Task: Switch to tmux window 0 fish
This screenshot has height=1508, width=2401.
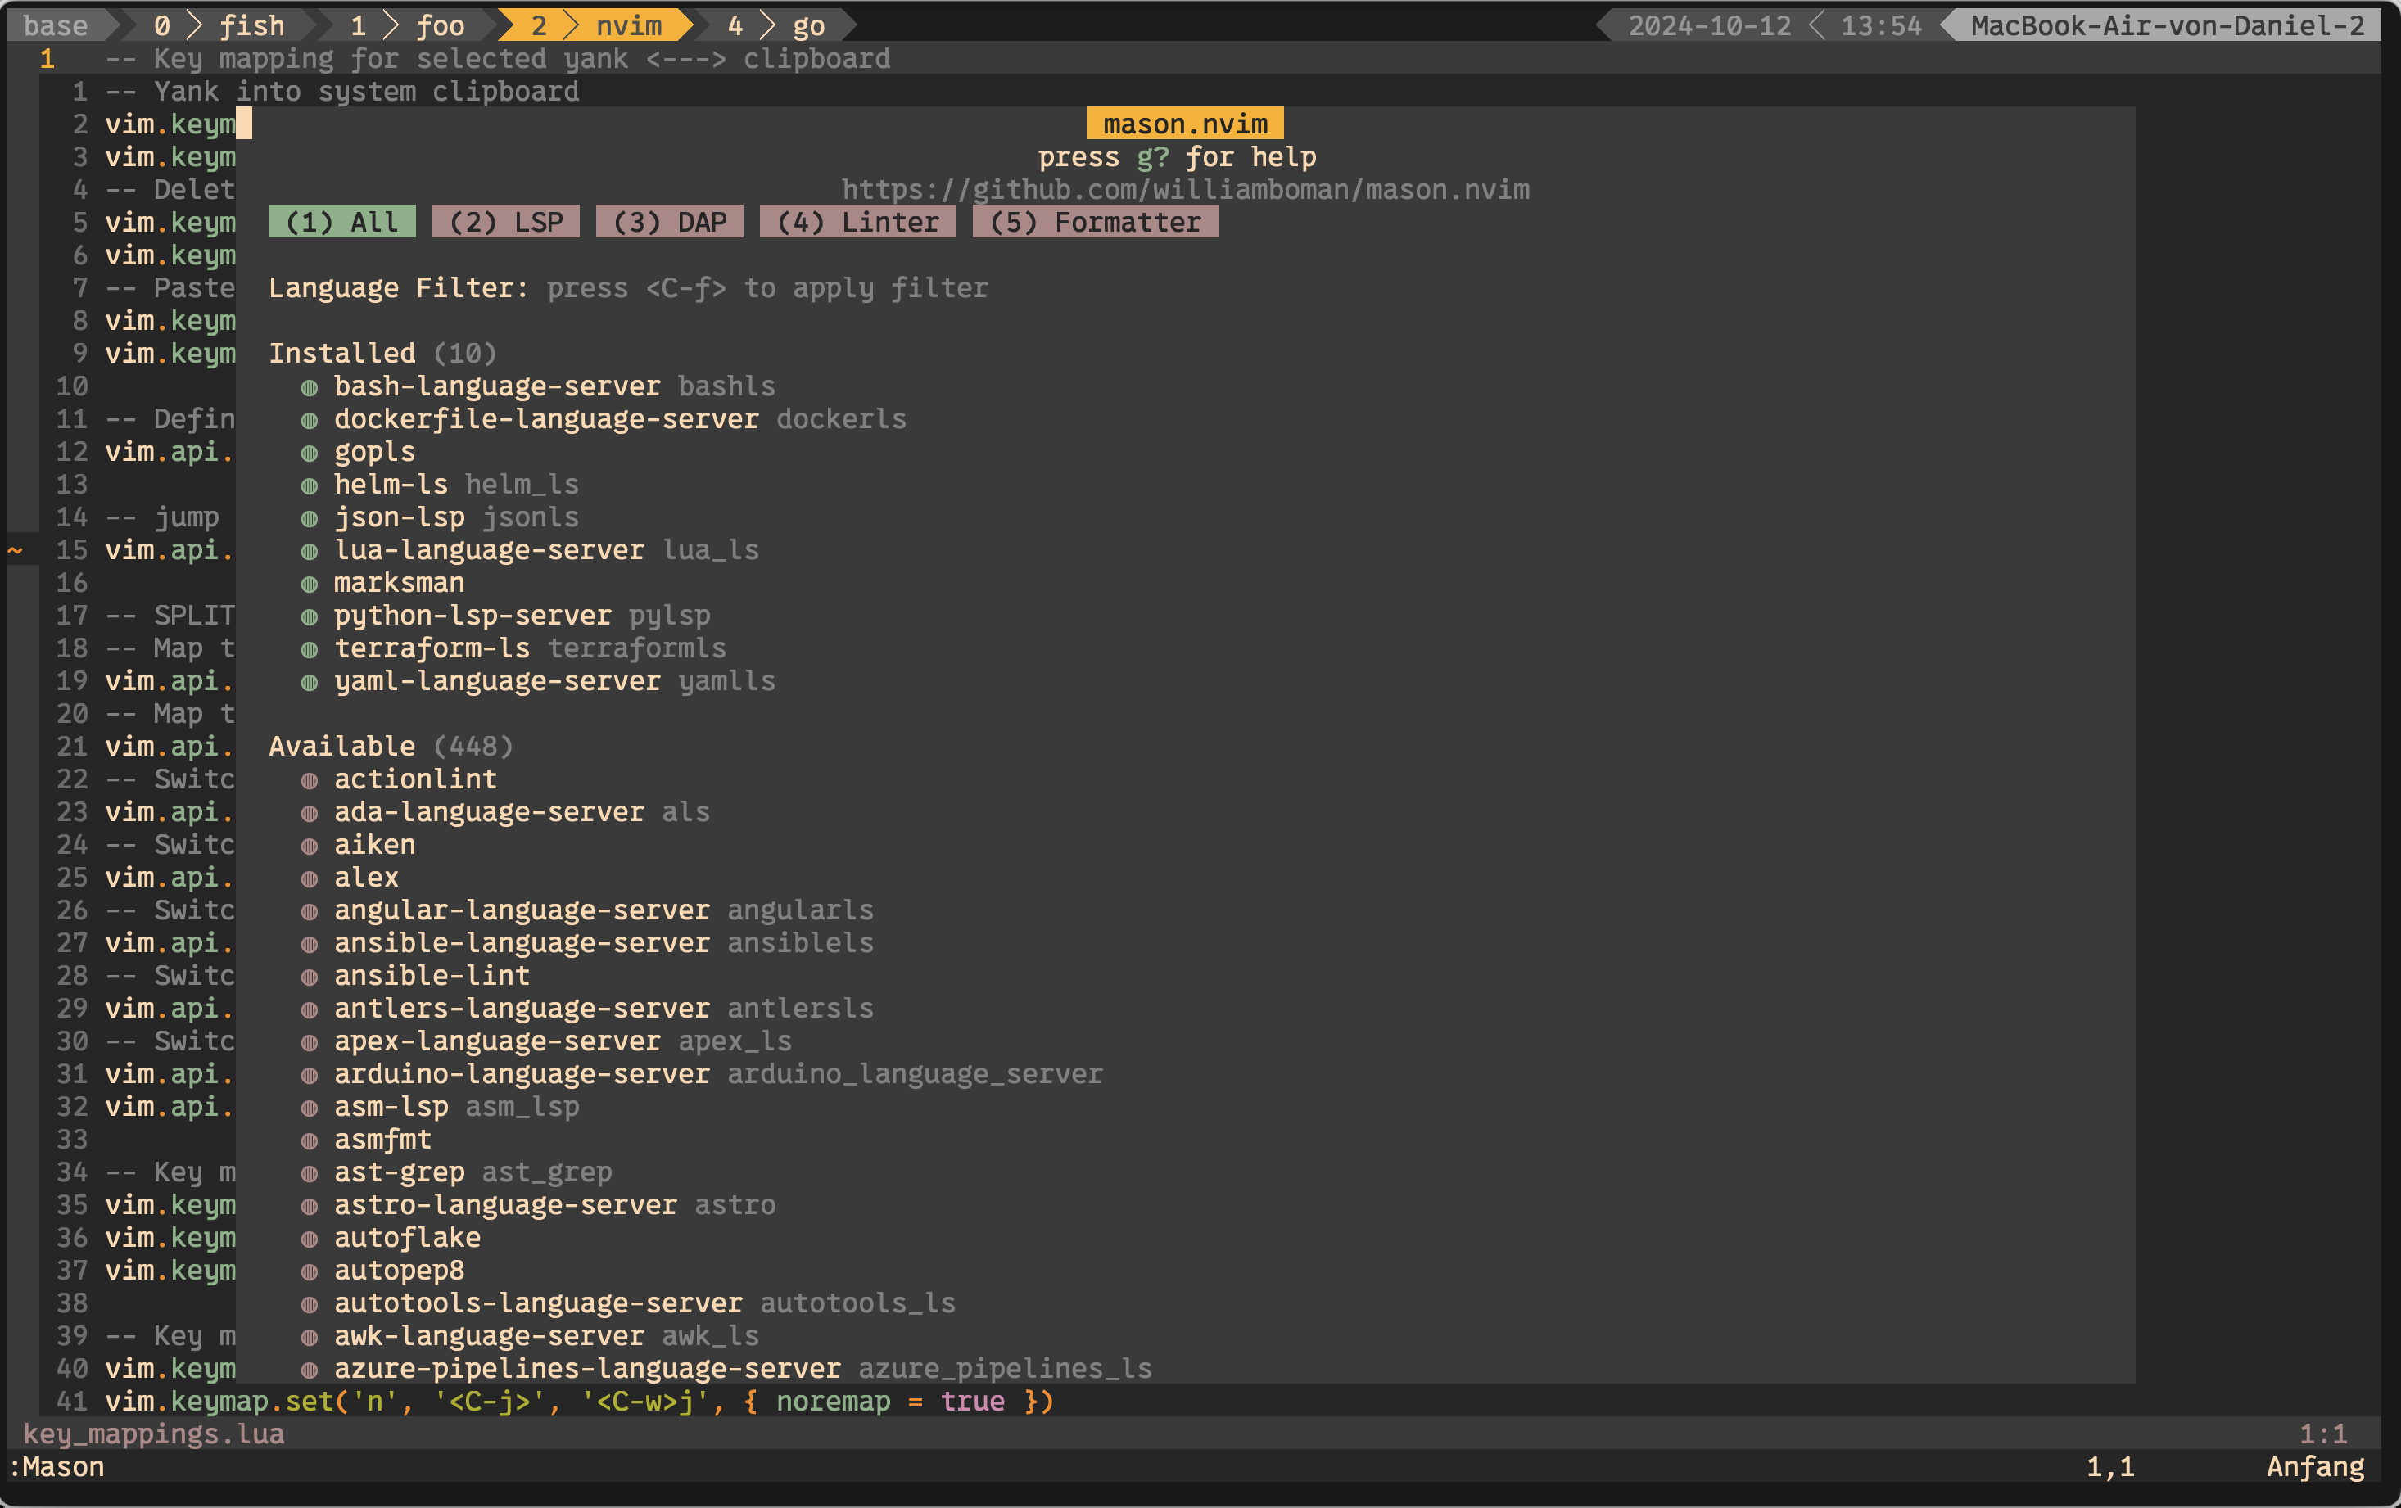Action: coord(219,25)
